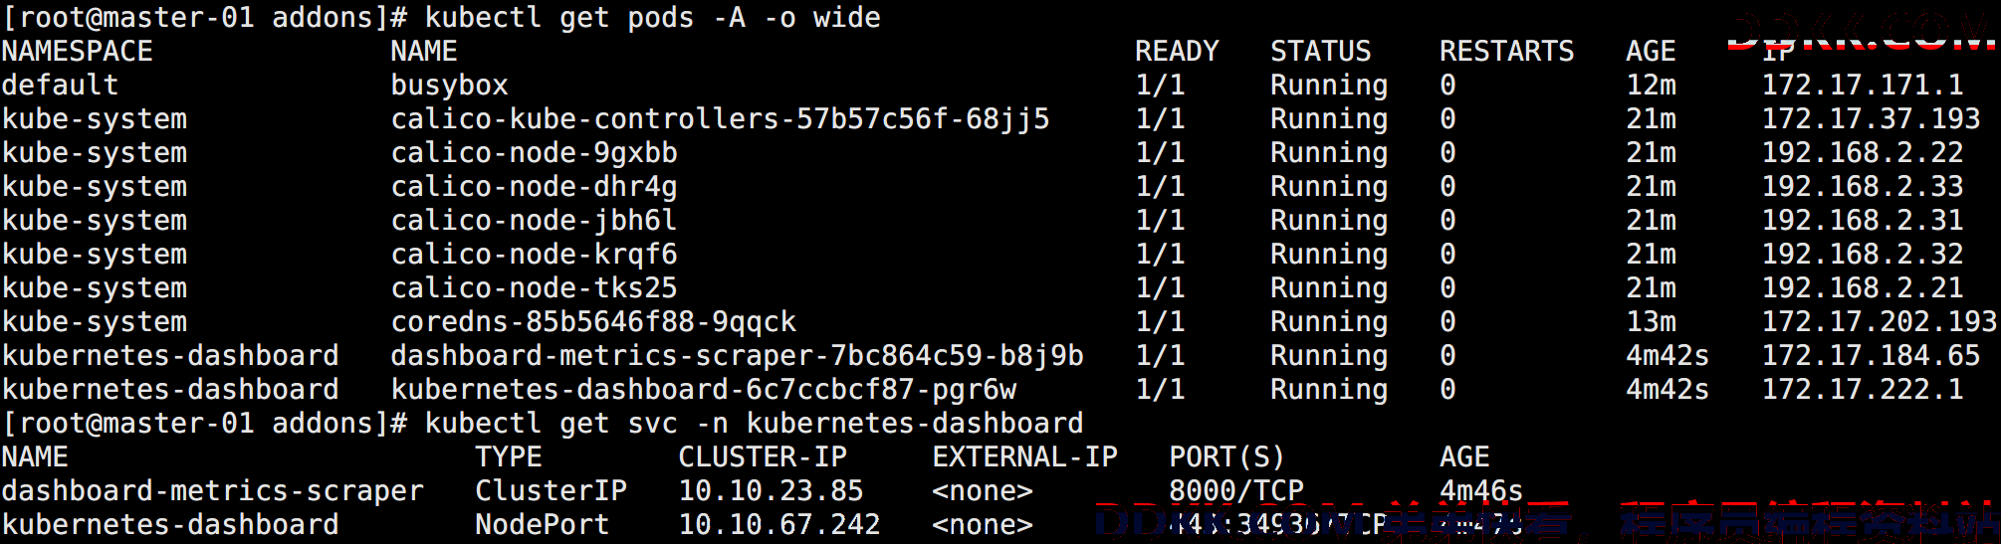This screenshot has width=2001, height=544.
Task: Select the STATUS column header
Action: point(1321,52)
